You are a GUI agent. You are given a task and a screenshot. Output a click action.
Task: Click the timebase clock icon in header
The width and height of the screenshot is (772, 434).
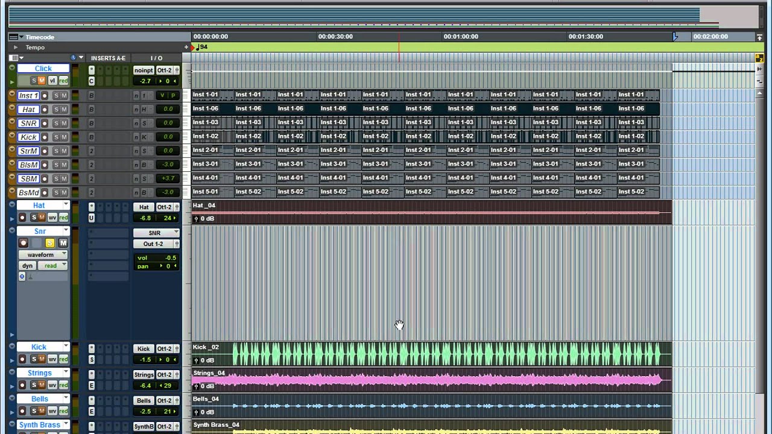74,58
